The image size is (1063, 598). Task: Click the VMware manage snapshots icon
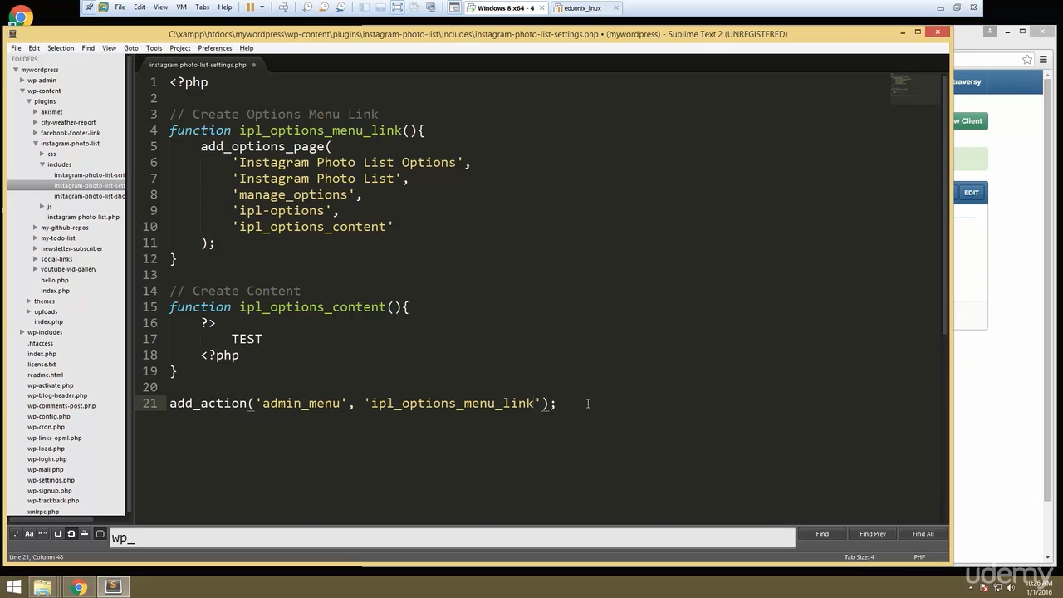pos(340,7)
